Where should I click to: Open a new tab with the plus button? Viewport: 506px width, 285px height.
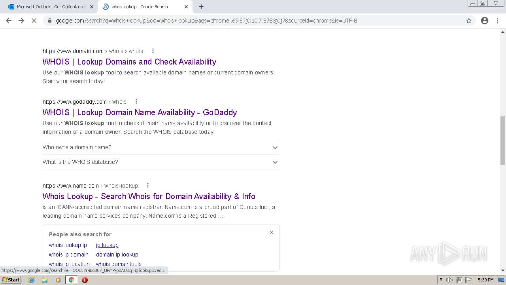(x=201, y=7)
